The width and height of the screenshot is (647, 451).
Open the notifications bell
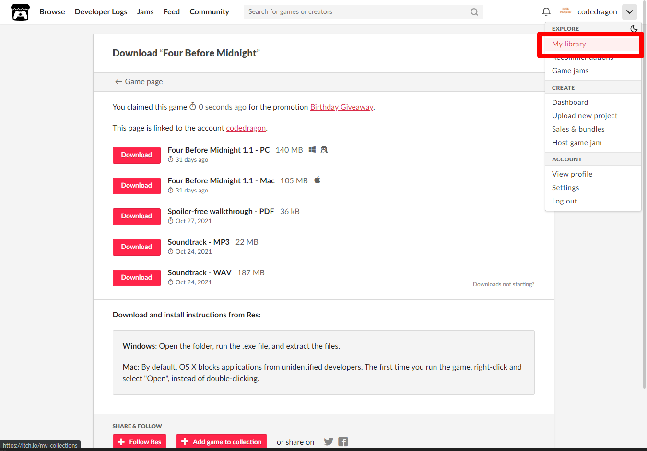click(546, 12)
